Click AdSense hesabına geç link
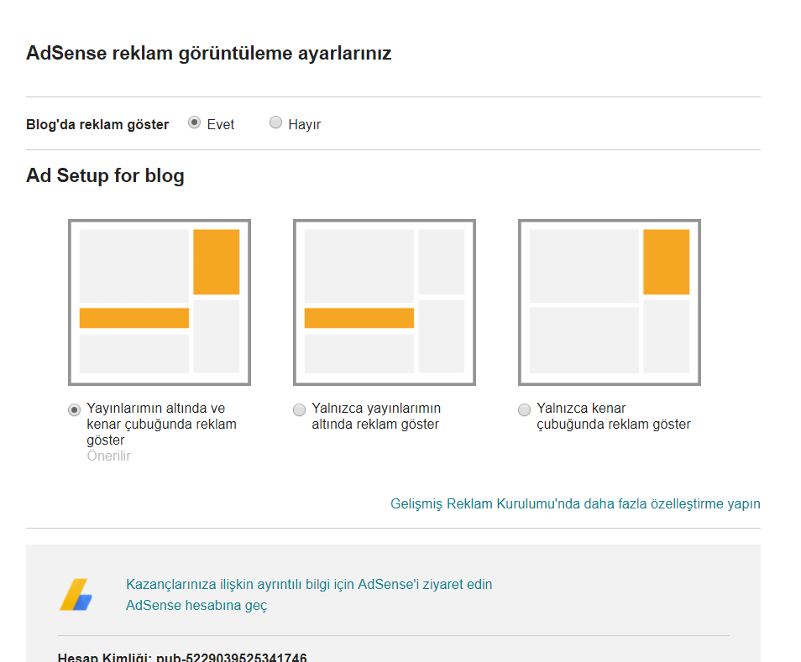The width and height of the screenshot is (801, 662). point(196,605)
